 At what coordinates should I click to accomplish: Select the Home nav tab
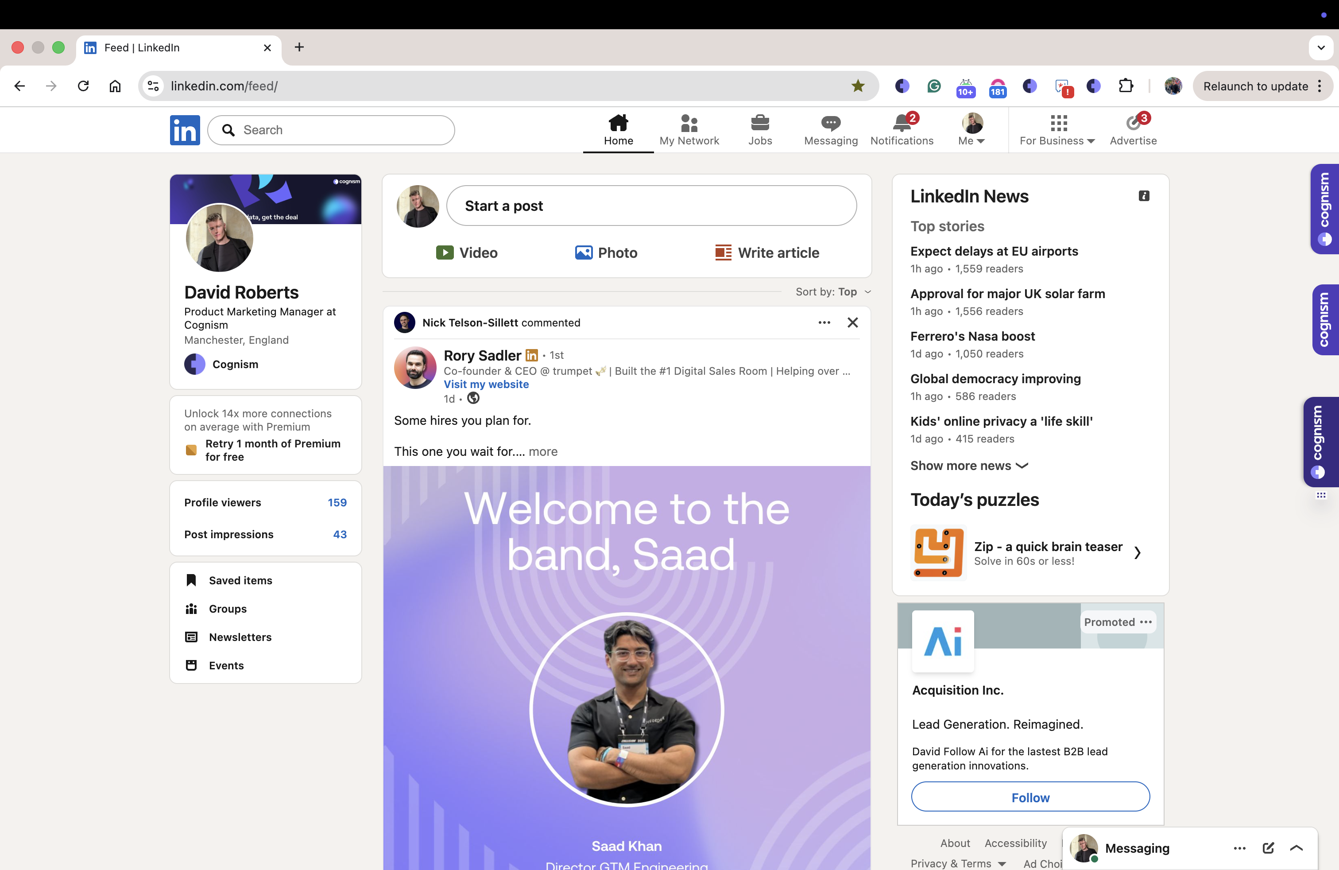pos(618,130)
